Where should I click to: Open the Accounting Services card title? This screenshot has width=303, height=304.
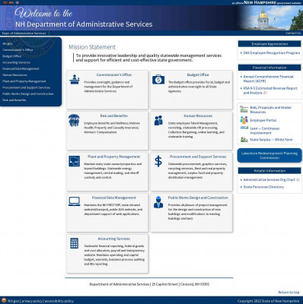pos(114,239)
